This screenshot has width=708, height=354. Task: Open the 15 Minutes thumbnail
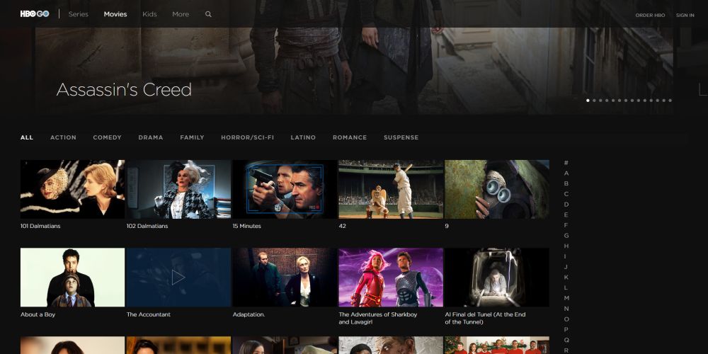pos(285,189)
